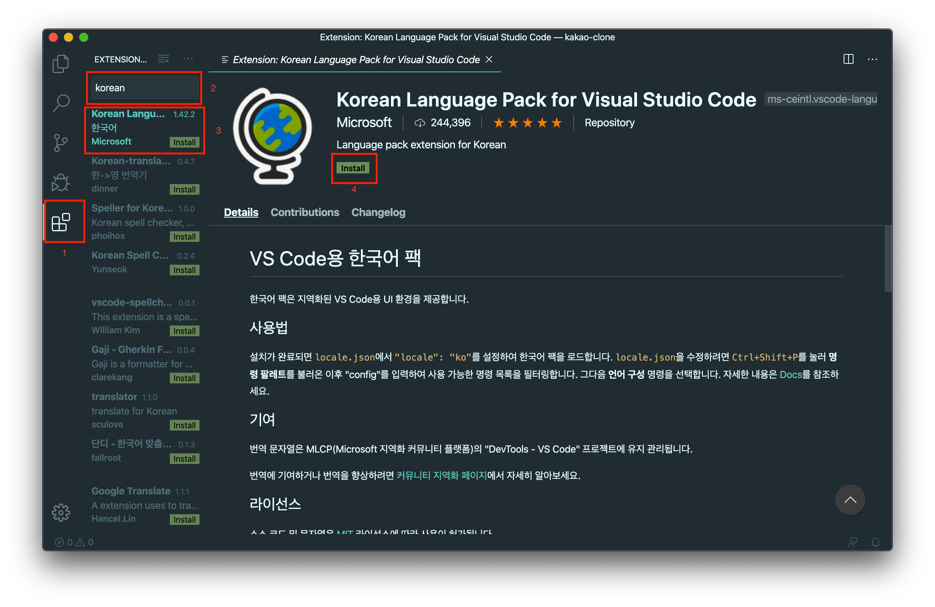This screenshot has height=607, width=935.
Task: Close the Korean Language Pack tab
Action: click(x=489, y=59)
